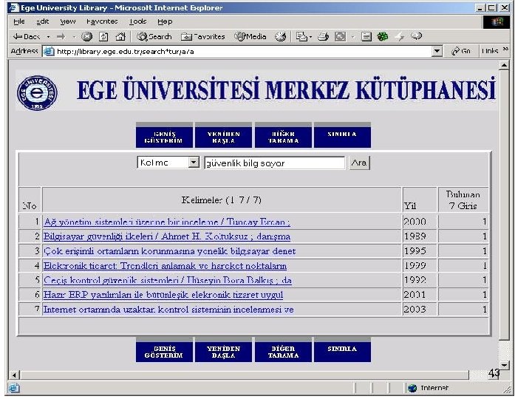Go back using the Back arrow button
532x399 pixels.
coord(26,36)
